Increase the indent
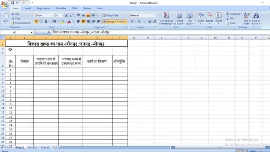The width and height of the screenshot is (270, 152). 98,22
